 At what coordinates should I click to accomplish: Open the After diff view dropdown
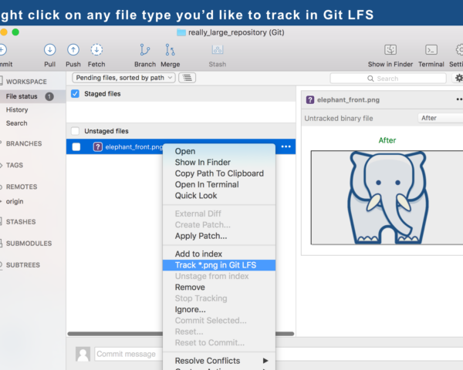[x=440, y=118]
